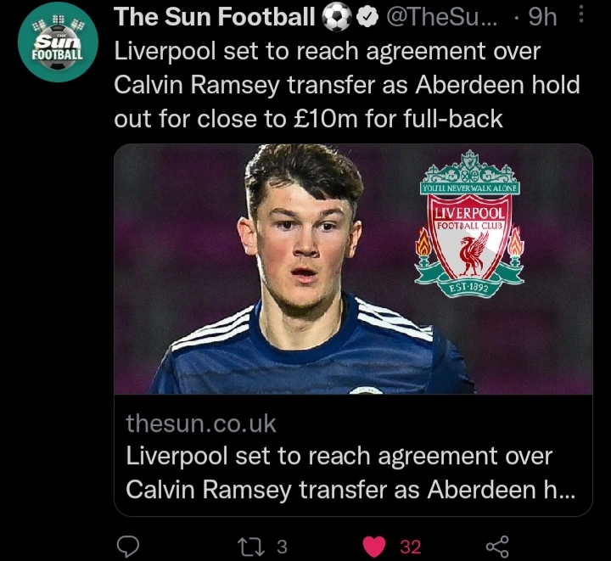Share the tweet using the share icon
The image size is (611, 561).
pos(497,547)
